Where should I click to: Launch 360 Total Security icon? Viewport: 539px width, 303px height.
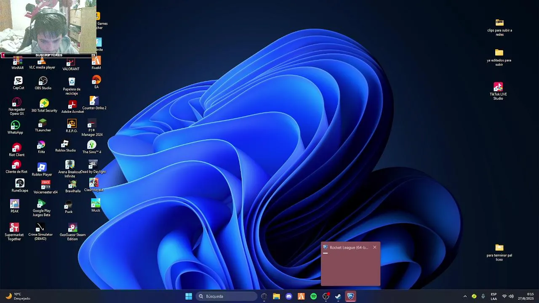pyautogui.click(x=44, y=106)
